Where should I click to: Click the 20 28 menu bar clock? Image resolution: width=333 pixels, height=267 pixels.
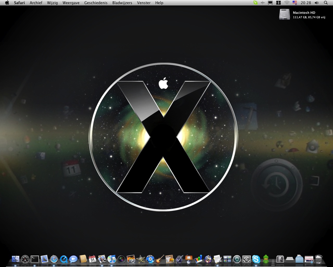306,3
